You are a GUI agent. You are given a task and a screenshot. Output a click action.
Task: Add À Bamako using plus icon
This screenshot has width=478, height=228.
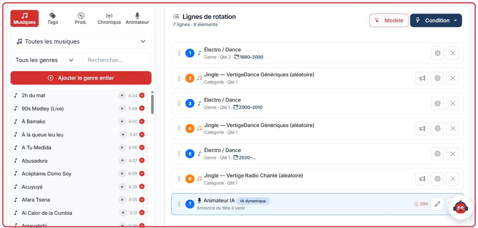point(142,121)
